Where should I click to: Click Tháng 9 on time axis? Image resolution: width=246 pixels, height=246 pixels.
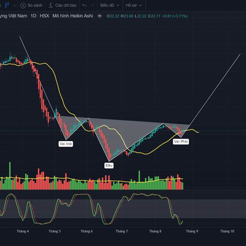coord(192,231)
